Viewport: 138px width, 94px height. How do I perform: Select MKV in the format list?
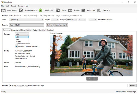pos(22,39)
